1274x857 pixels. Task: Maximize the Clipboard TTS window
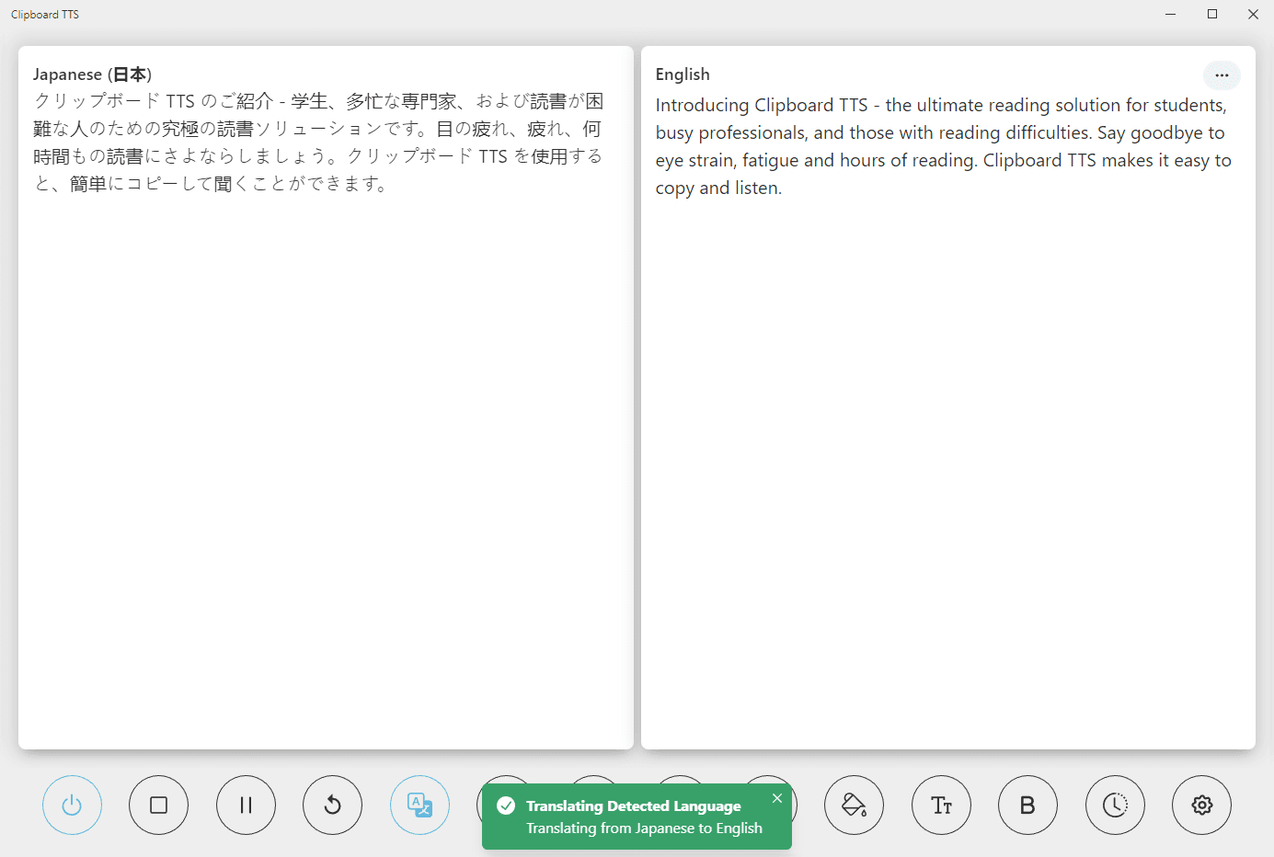pos(1212,14)
